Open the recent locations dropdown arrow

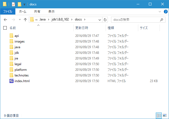point(20,20)
